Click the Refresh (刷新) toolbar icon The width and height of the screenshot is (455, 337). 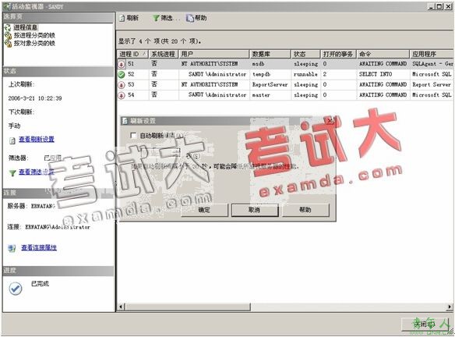point(122,18)
